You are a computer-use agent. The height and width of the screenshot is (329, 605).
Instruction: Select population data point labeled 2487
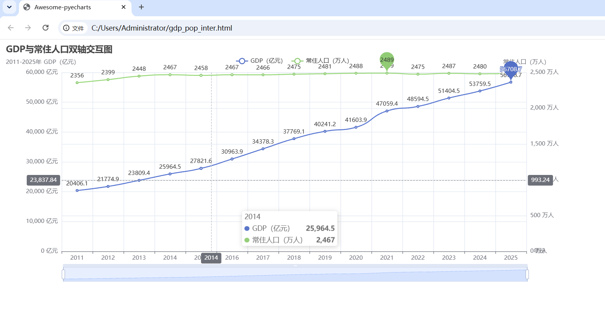click(x=449, y=73)
